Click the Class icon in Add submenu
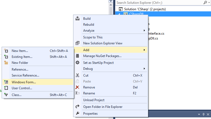211x119 pixels. (6, 95)
